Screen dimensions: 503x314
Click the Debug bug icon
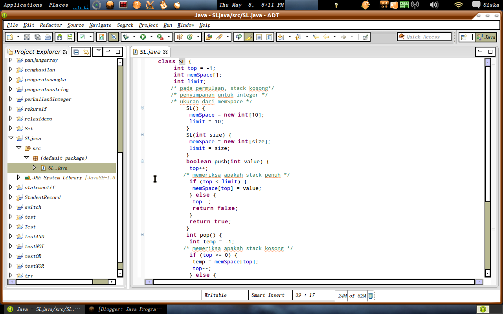(126, 37)
